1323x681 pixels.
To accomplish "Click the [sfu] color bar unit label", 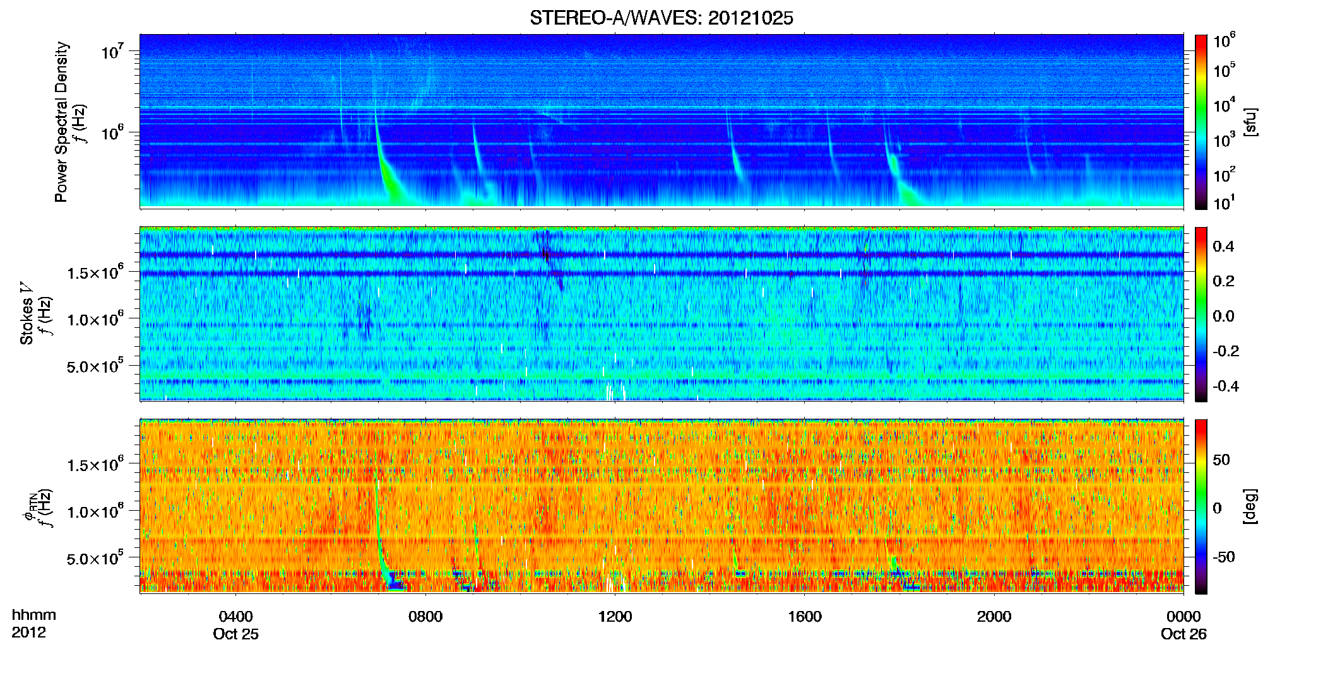I will point(1251,122).
